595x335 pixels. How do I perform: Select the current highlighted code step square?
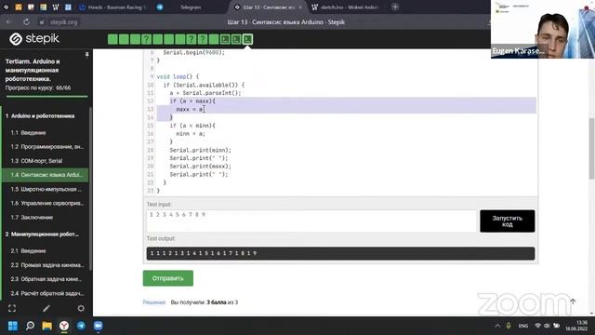click(x=248, y=39)
